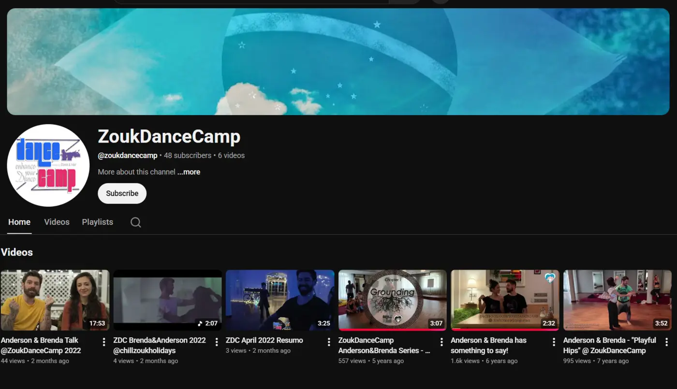677x389 pixels.
Task: Open options for 'has something to say!' video
Action: tap(554, 342)
